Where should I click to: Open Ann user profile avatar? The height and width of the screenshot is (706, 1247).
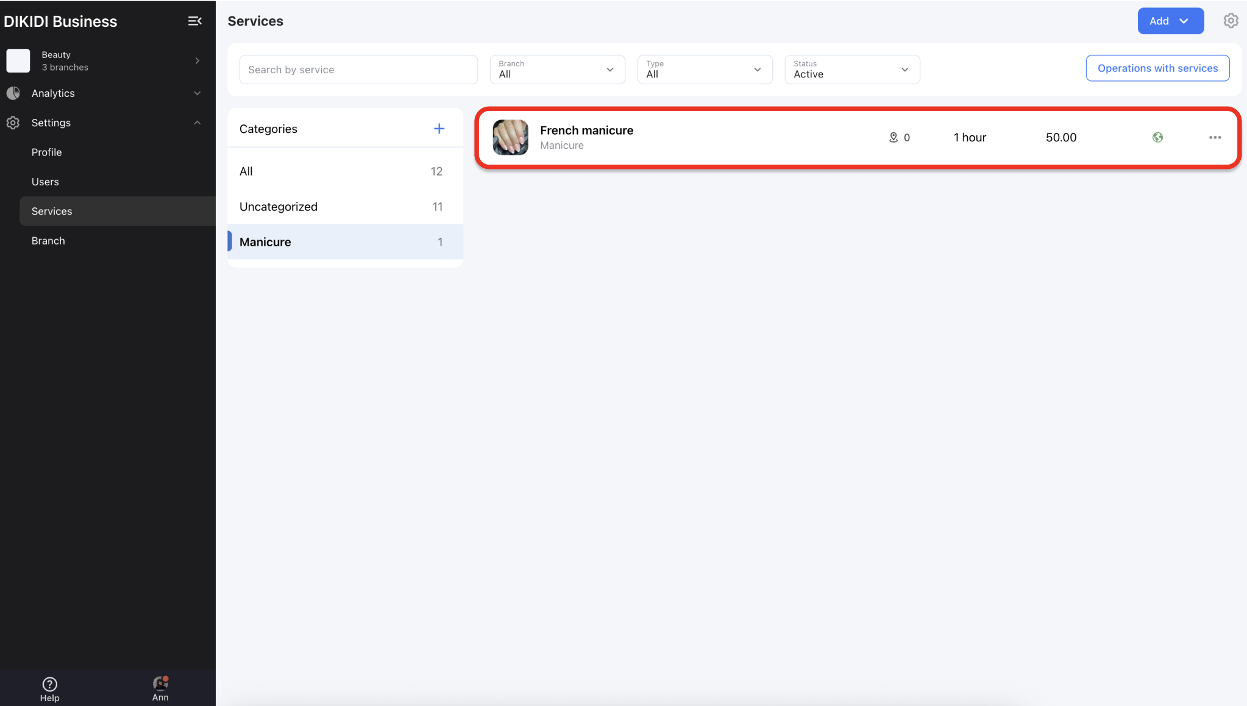[x=160, y=683]
